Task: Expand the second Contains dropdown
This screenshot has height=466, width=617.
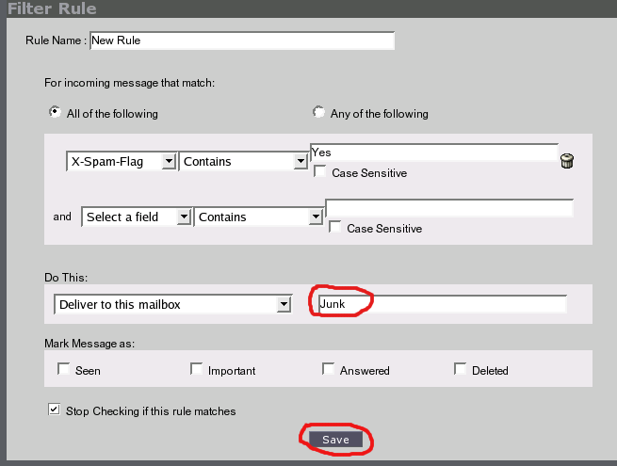Action: pyautogui.click(x=258, y=217)
